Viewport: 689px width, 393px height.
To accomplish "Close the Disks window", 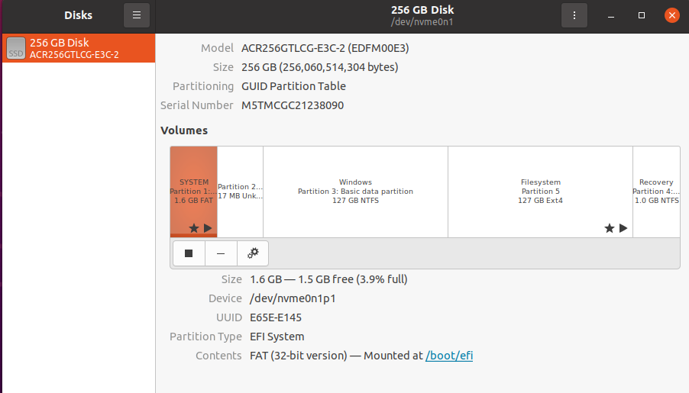I will pos(672,15).
